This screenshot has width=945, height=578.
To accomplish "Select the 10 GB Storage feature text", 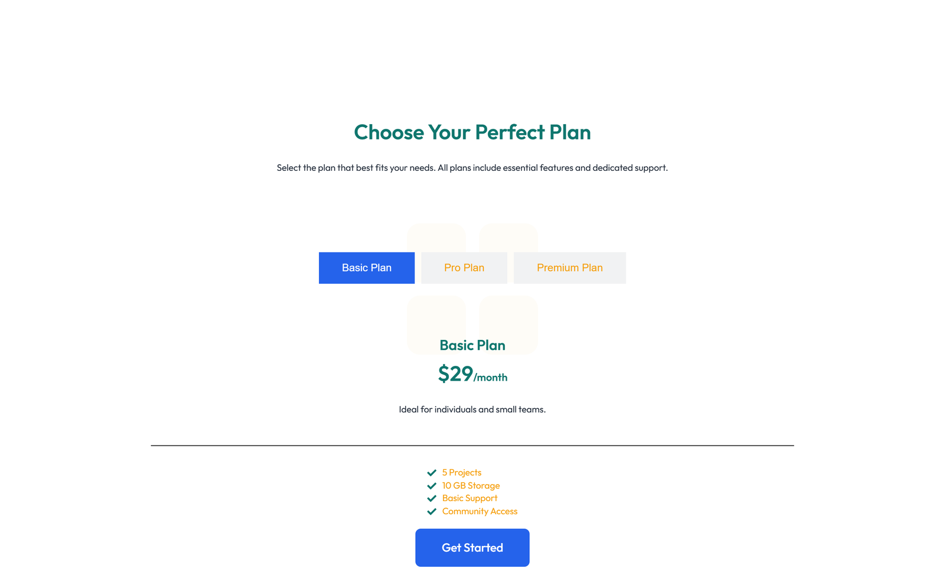I will pos(471,485).
